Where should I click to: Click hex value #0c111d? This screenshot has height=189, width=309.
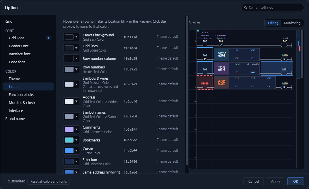pos(130,37)
